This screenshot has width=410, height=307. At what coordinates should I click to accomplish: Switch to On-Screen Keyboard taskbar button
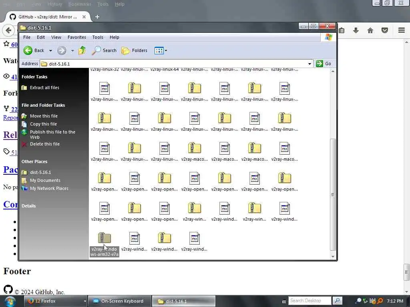119,301
